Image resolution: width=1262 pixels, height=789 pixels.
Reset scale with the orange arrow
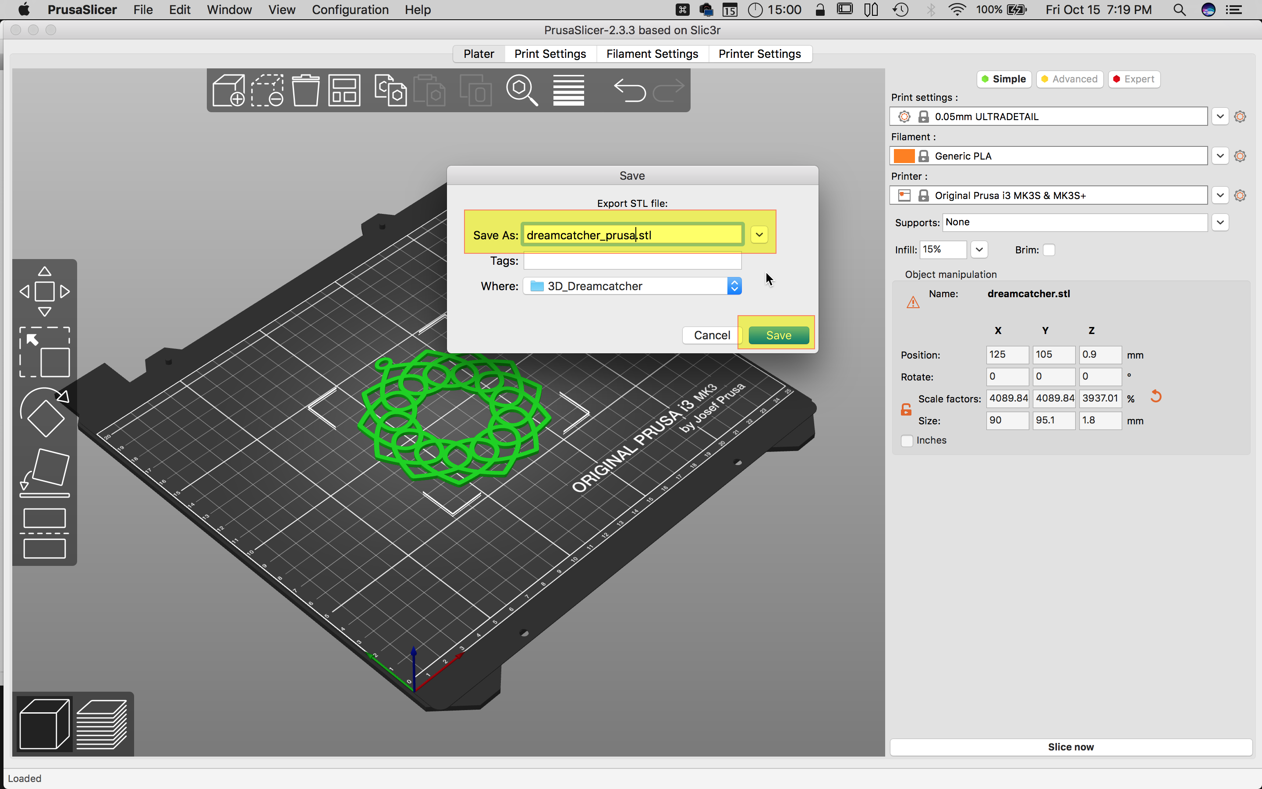tap(1156, 397)
